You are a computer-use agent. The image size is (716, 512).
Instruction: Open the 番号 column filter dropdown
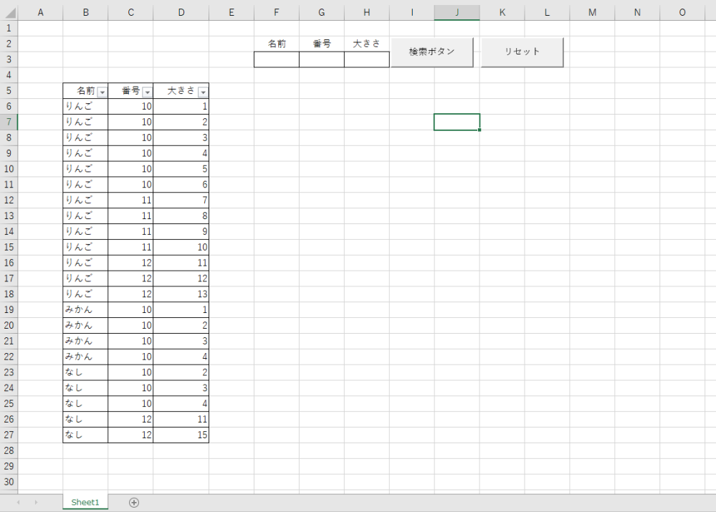coord(147,92)
